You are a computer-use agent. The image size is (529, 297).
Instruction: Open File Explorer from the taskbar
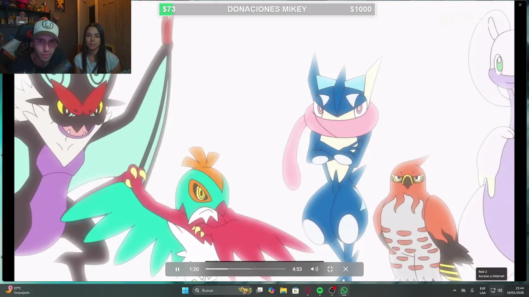point(283,290)
